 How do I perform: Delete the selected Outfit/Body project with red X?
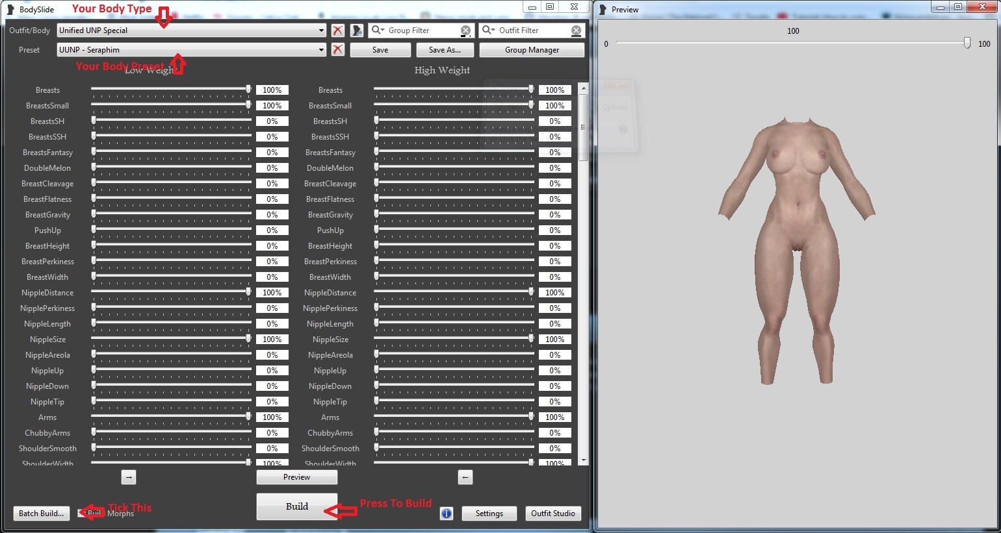point(338,31)
